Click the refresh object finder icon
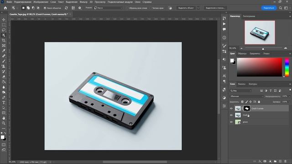Screen dimensions: 292x164 (x=66, y=8)
